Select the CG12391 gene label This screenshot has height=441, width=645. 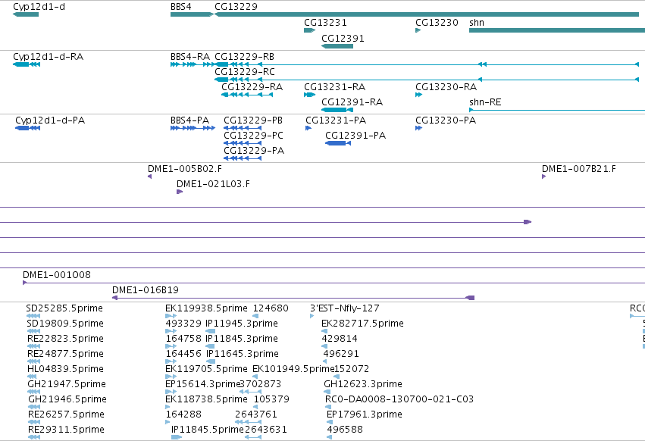[343, 39]
